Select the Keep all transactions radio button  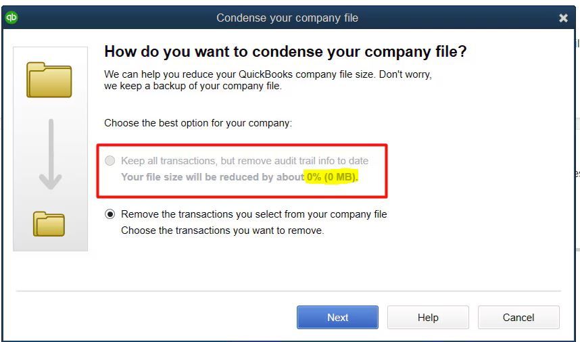pyautogui.click(x=110, y=161)
